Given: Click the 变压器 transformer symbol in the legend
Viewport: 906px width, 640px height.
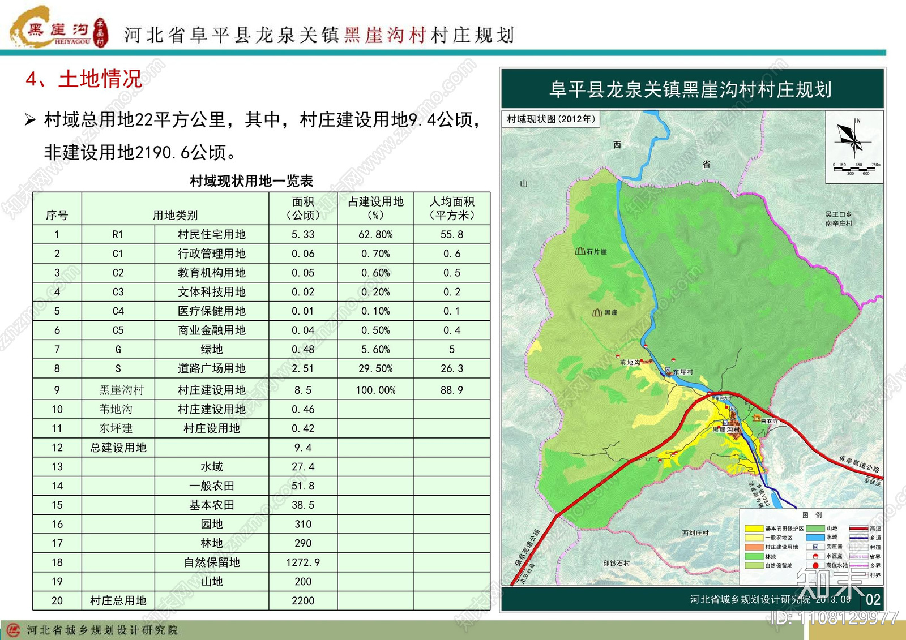Looking at the screenshot, I should (x=815, y=547).
